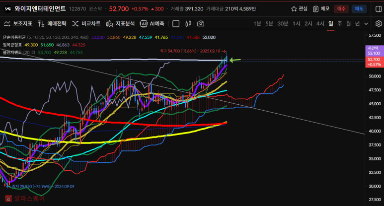Viewport: 384px width, 206px height.
Task: Select the 5분 timeframe
Action: pos(269,24)
